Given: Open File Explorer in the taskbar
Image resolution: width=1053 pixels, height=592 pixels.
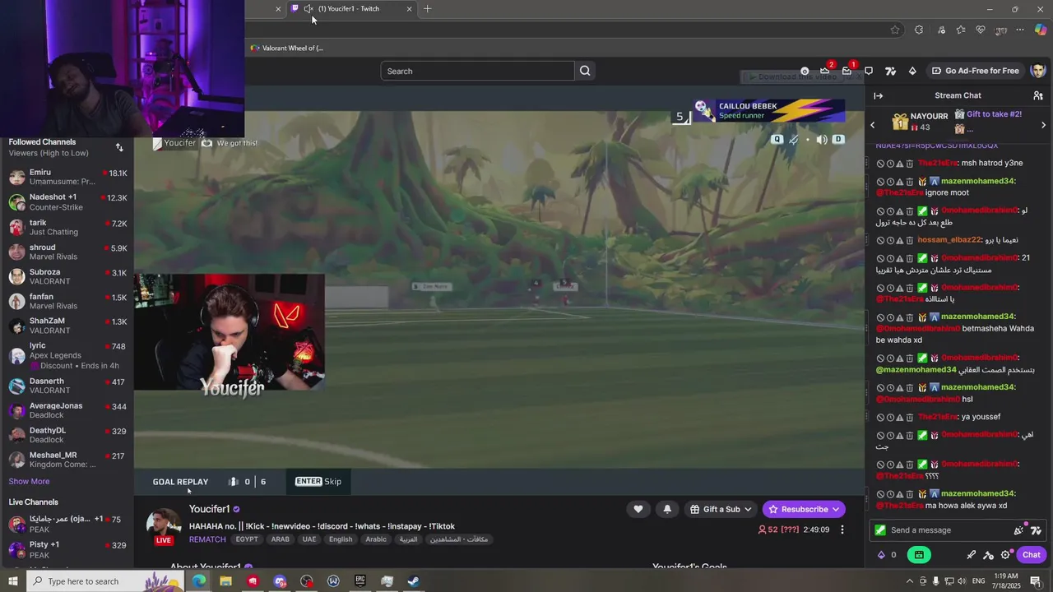Looking at the screenshot, I should pyautogui.click(x=225, y=581).
